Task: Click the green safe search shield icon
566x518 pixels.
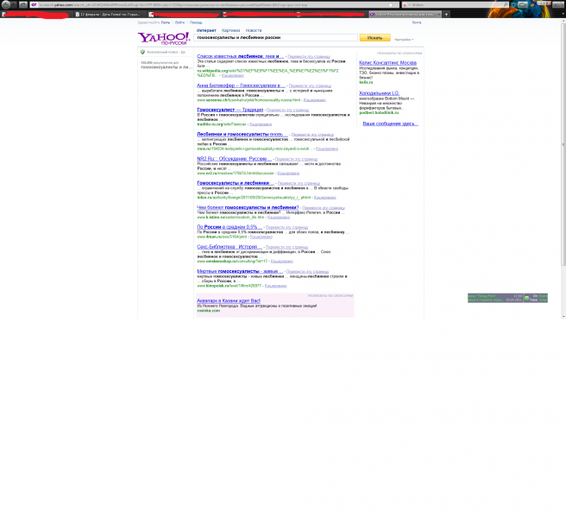Action: point(142,52)
